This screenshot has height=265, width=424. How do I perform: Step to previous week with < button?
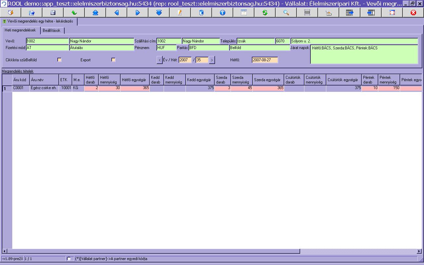pos(159,60)
